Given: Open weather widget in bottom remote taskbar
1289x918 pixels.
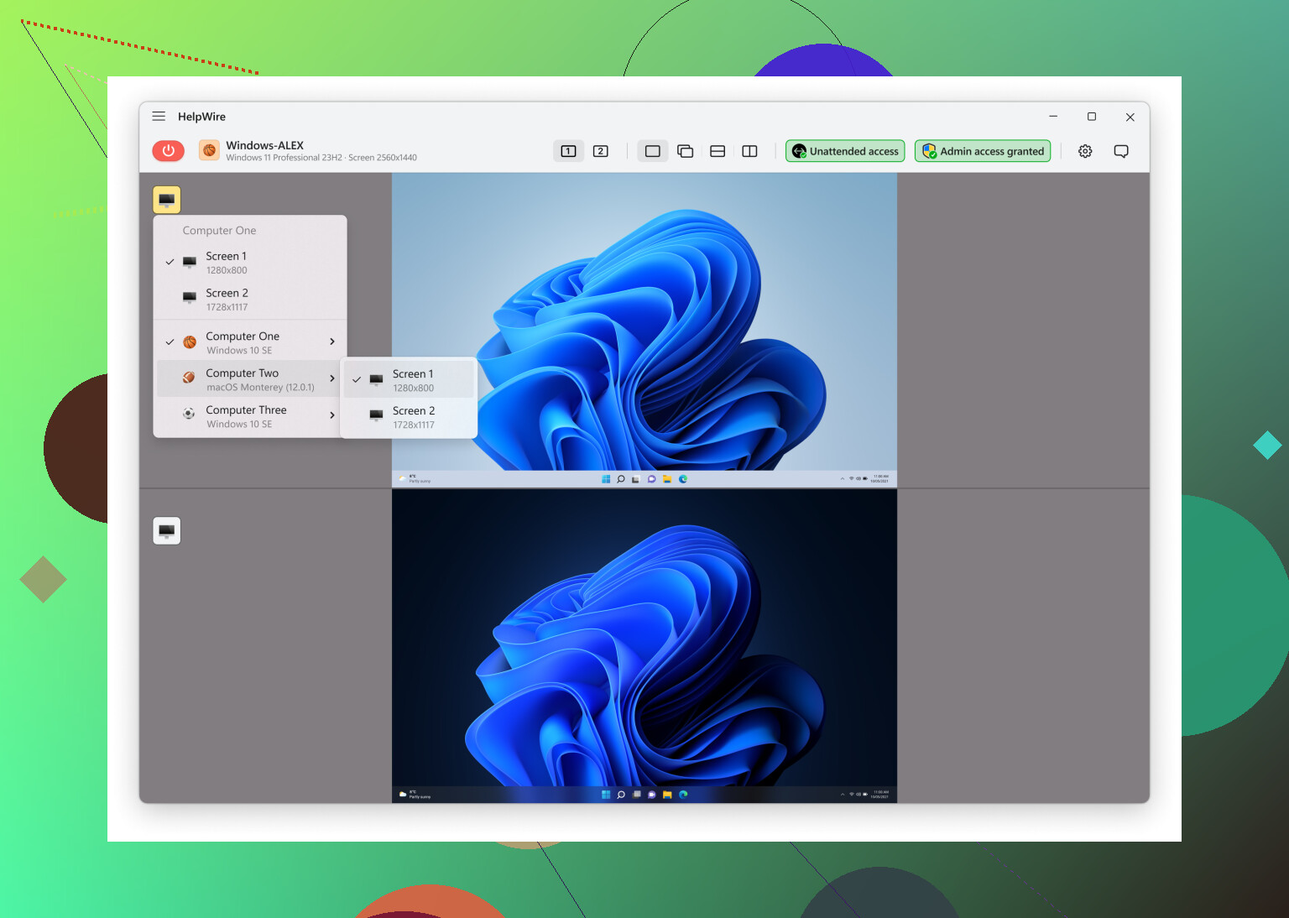Looking at the screenshot, I should [x=415, y=795].
